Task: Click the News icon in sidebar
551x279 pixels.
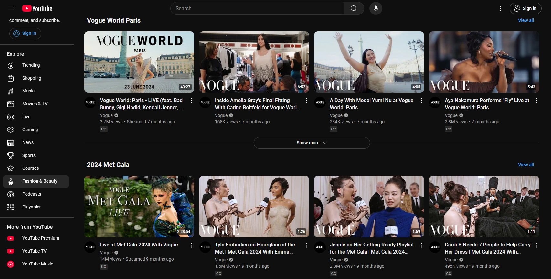Action: 11,143
